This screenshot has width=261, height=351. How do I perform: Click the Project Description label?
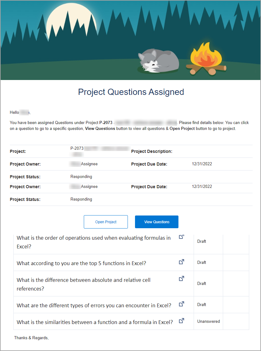tap(151, 152)
